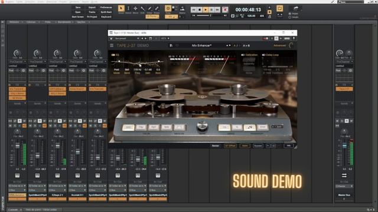Viewport: 378px width, 212px height.
Task: Adjust the Master Bus volume fader
Action: [344, 145]
